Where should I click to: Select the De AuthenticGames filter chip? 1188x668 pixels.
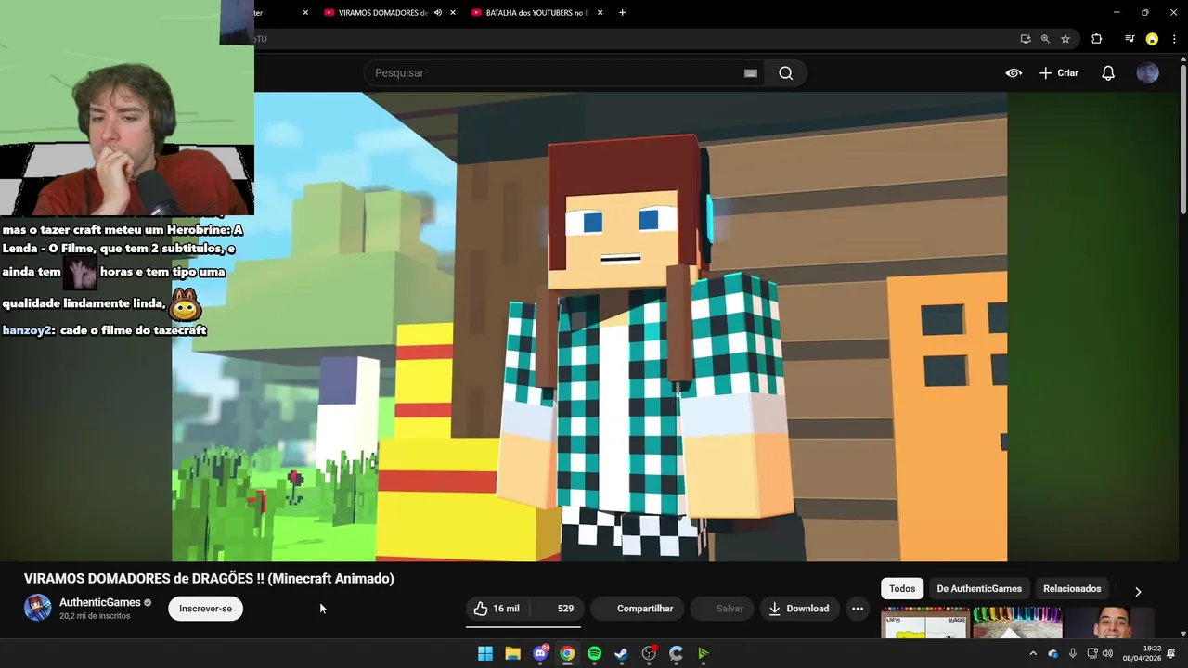pyautogui.click(x=979, y=588)
